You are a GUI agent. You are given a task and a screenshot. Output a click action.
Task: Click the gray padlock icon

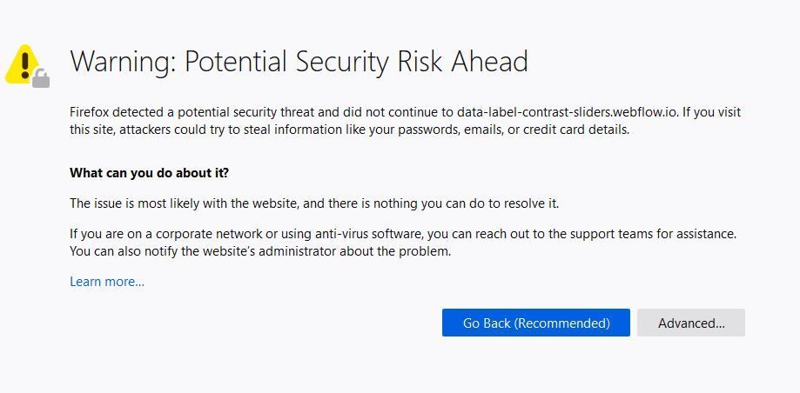[x=41, y=80]
